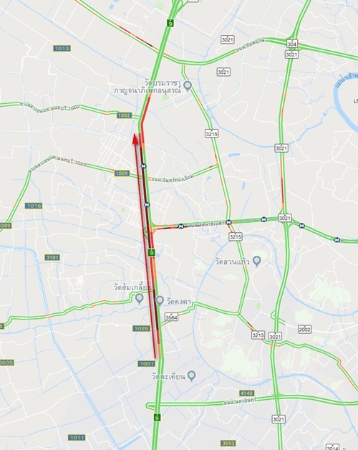Click the วัดสวนแก้ว place name label

click(x=233, y=262)
